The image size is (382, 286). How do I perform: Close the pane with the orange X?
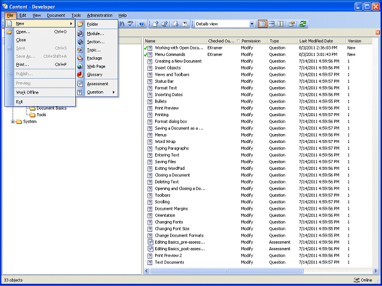378,32
